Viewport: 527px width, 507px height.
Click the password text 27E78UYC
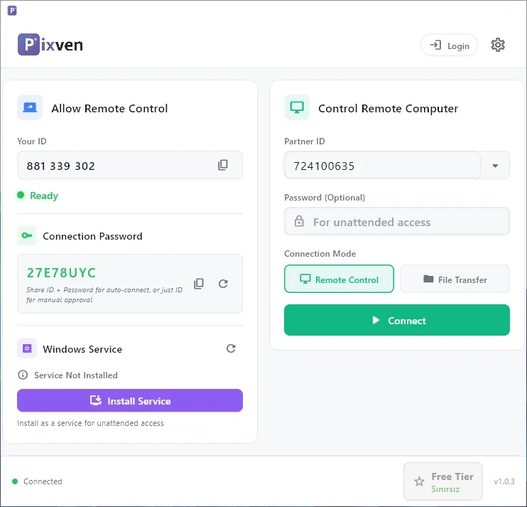61,273
